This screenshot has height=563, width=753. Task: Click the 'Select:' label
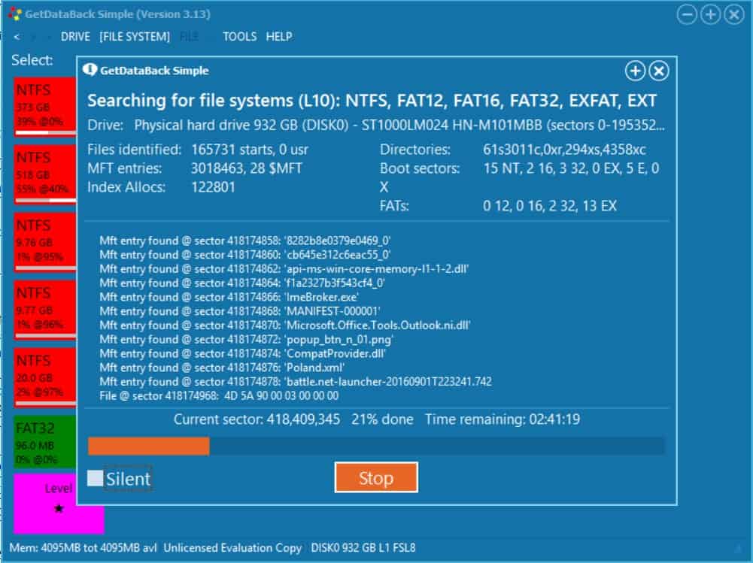coord(32,60)
